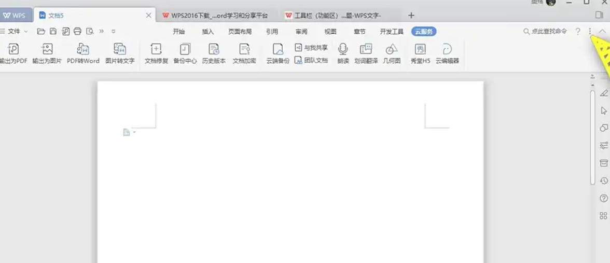Click the vertical scrollbar thumb
This screenshot has height=263, width=610.
pos(592,137)
